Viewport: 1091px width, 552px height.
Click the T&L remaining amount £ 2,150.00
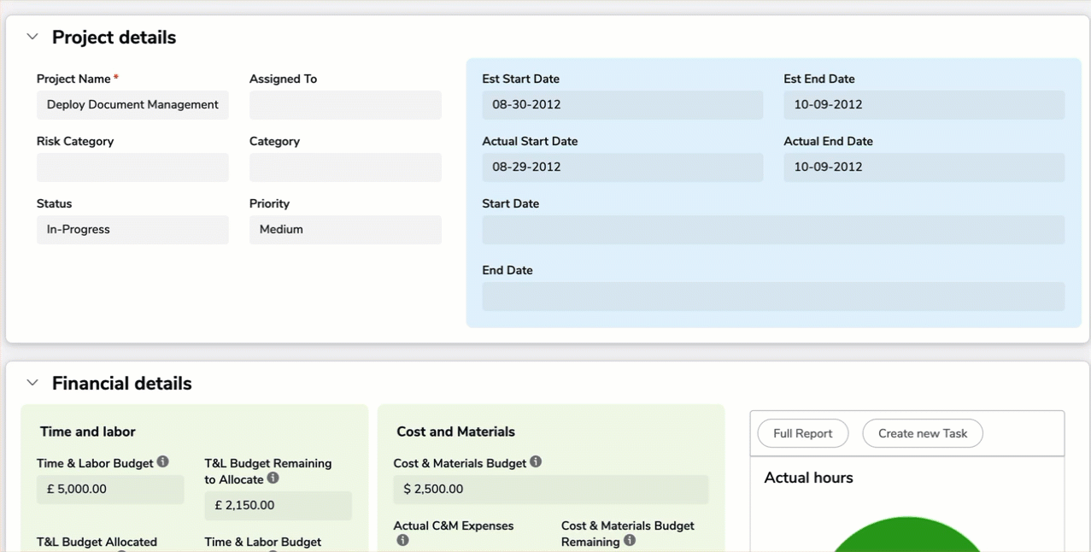click(278, 506)
